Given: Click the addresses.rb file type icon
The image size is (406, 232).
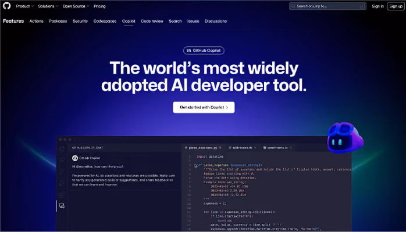Looking at the screenshot, I should pos(230,148).
